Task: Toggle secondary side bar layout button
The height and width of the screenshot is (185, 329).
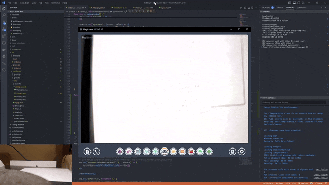Action: [299, 3]
